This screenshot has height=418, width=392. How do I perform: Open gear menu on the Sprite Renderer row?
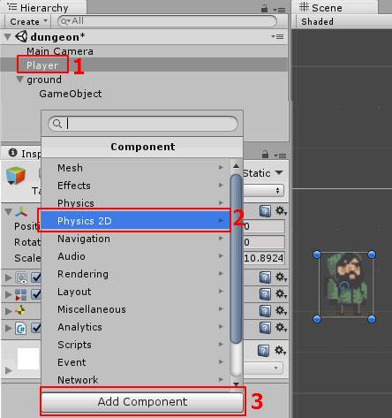pos(281,277)
